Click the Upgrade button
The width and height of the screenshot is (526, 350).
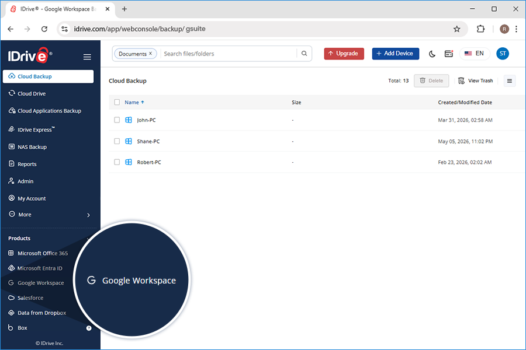(x=344, y=54)
